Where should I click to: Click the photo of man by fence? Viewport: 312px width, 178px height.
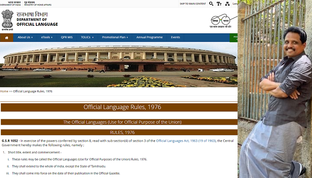(x=275, y=89)
